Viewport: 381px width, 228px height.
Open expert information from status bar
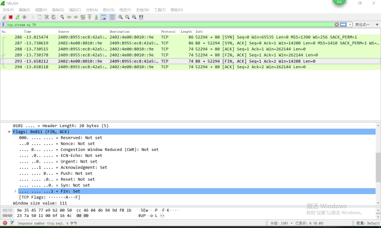tap(4, 223)
